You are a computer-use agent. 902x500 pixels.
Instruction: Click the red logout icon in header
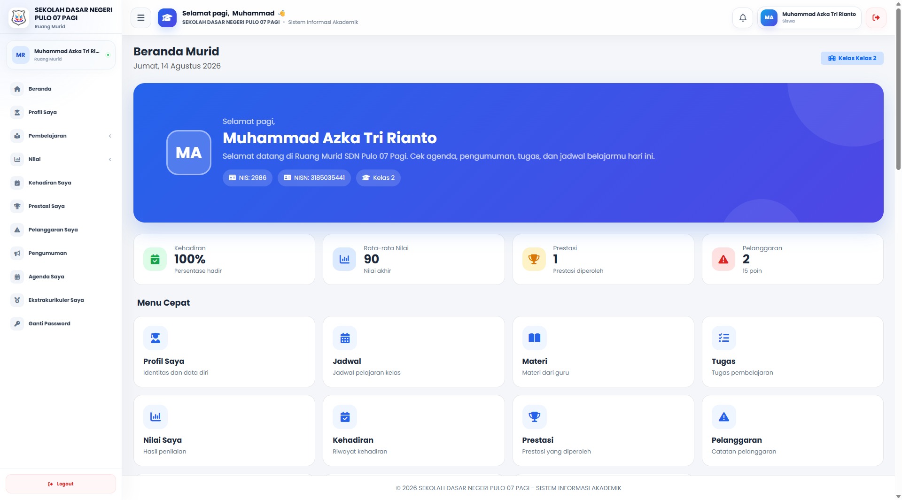pos(876,18)
